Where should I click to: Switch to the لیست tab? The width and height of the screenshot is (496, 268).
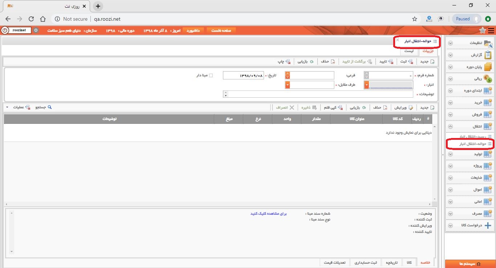point(409,51)
